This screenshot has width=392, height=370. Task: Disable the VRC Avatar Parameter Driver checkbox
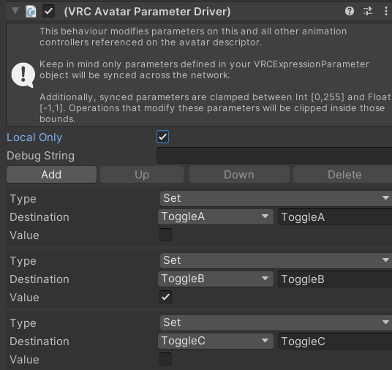coord(48,12)
